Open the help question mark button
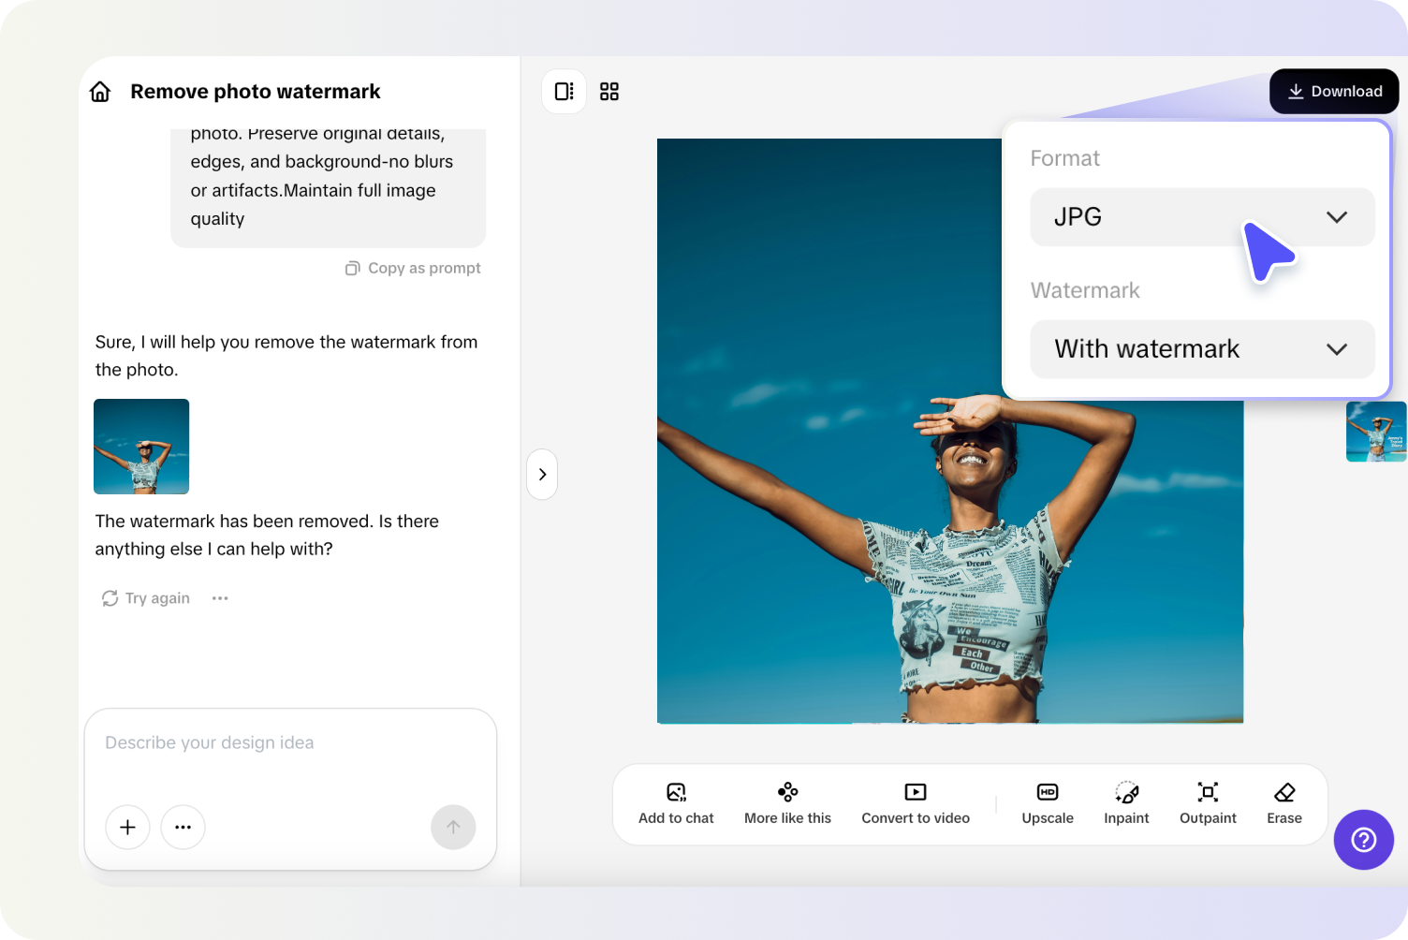The width and height of the screenshot is (1408, 940). coord(1363,840)
